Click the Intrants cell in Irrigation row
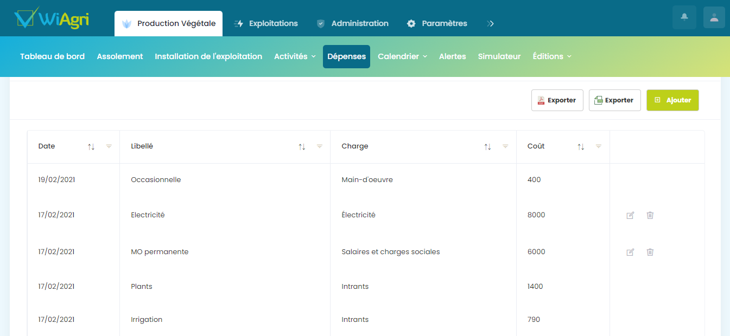 click(355, 320)
